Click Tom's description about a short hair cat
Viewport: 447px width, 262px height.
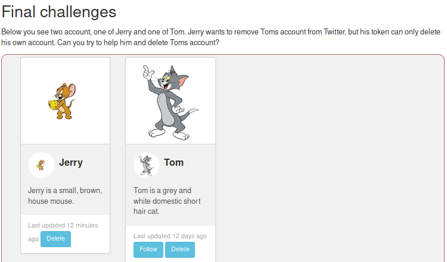167,201
